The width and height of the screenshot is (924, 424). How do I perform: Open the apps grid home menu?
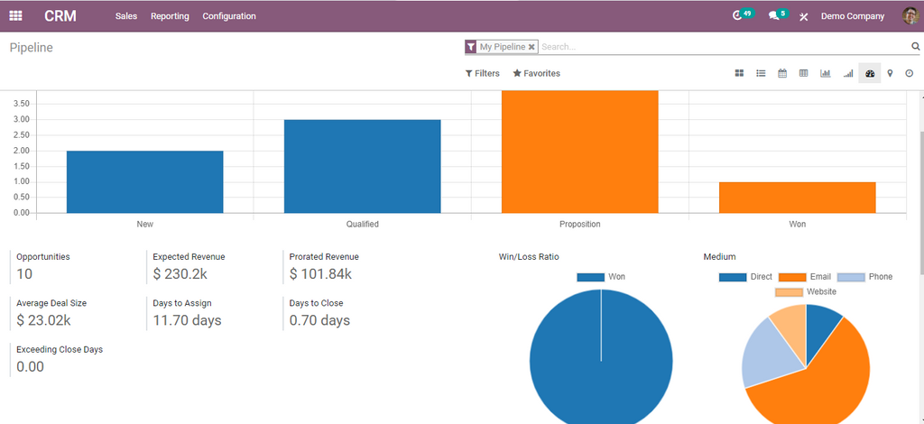15,16
